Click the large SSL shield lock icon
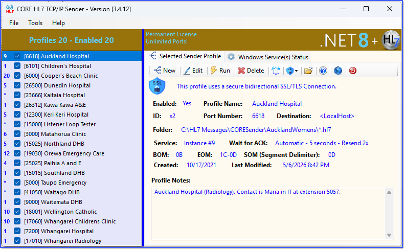 pyautogui.click(x=157, y=86)
